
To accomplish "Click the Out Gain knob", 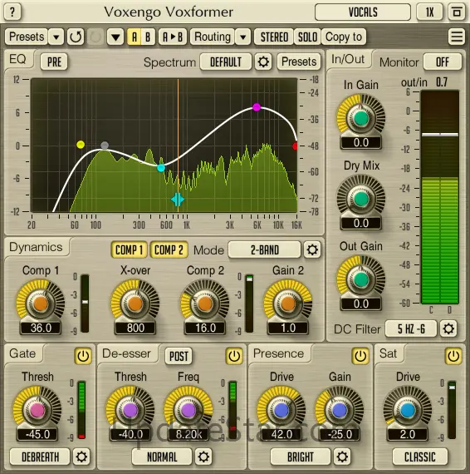I will pyautogui.click(x=361, y=279).
